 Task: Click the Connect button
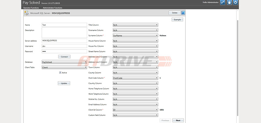(x=64, y=57)
